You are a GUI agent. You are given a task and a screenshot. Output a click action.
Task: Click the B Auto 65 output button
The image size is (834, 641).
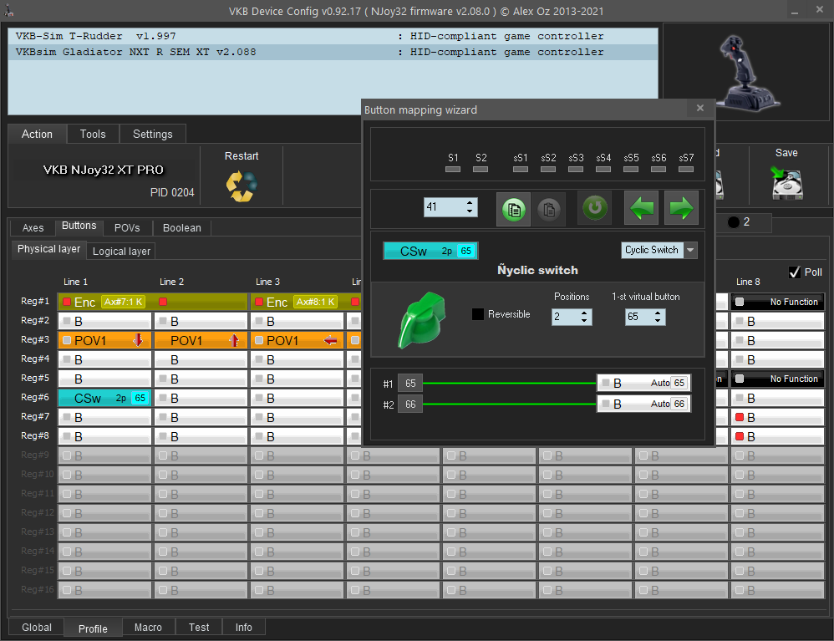(x=643, y=383)
